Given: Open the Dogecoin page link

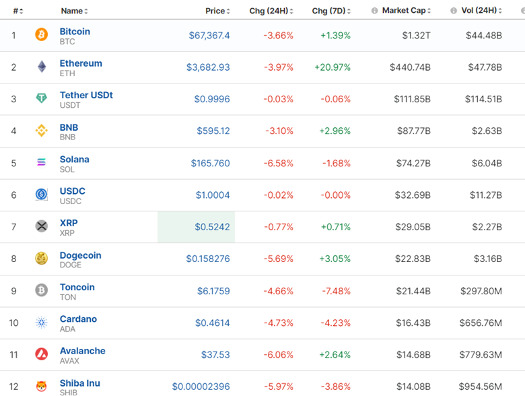Looking at the screenshot, I should pos(81,255).
